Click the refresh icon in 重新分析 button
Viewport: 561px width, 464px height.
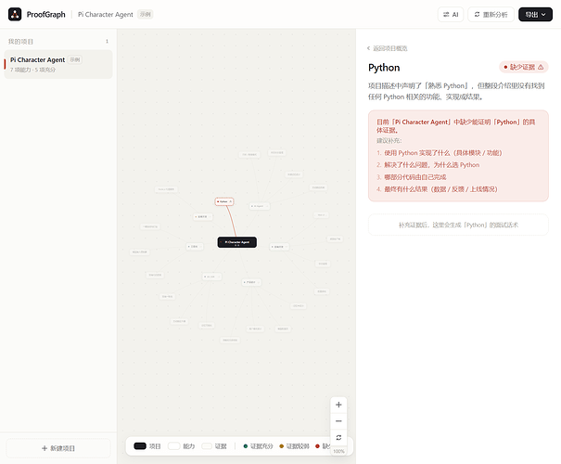477,14
